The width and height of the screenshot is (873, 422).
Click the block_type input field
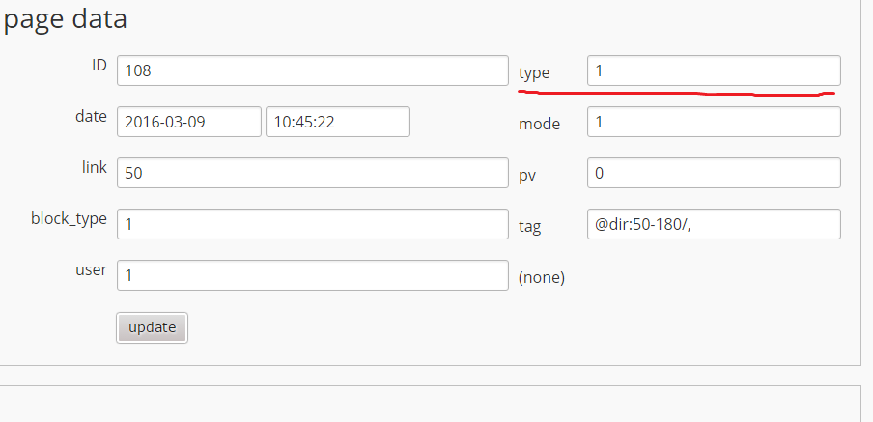pyautogui.click(x=312, y=224)
